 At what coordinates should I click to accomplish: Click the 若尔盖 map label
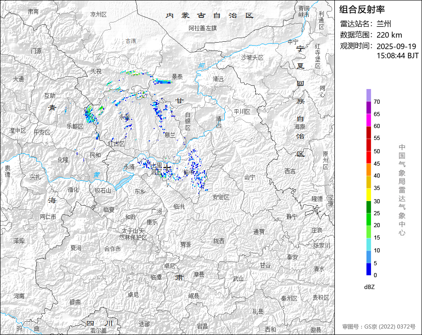pyautogui.click(x=98, y=330)
